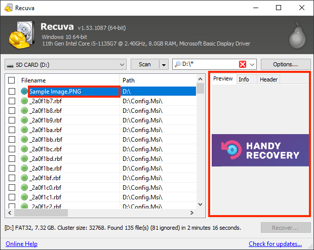
Task: Check the box for _2a0f1b7.rbf
Action: pos(12,101)
